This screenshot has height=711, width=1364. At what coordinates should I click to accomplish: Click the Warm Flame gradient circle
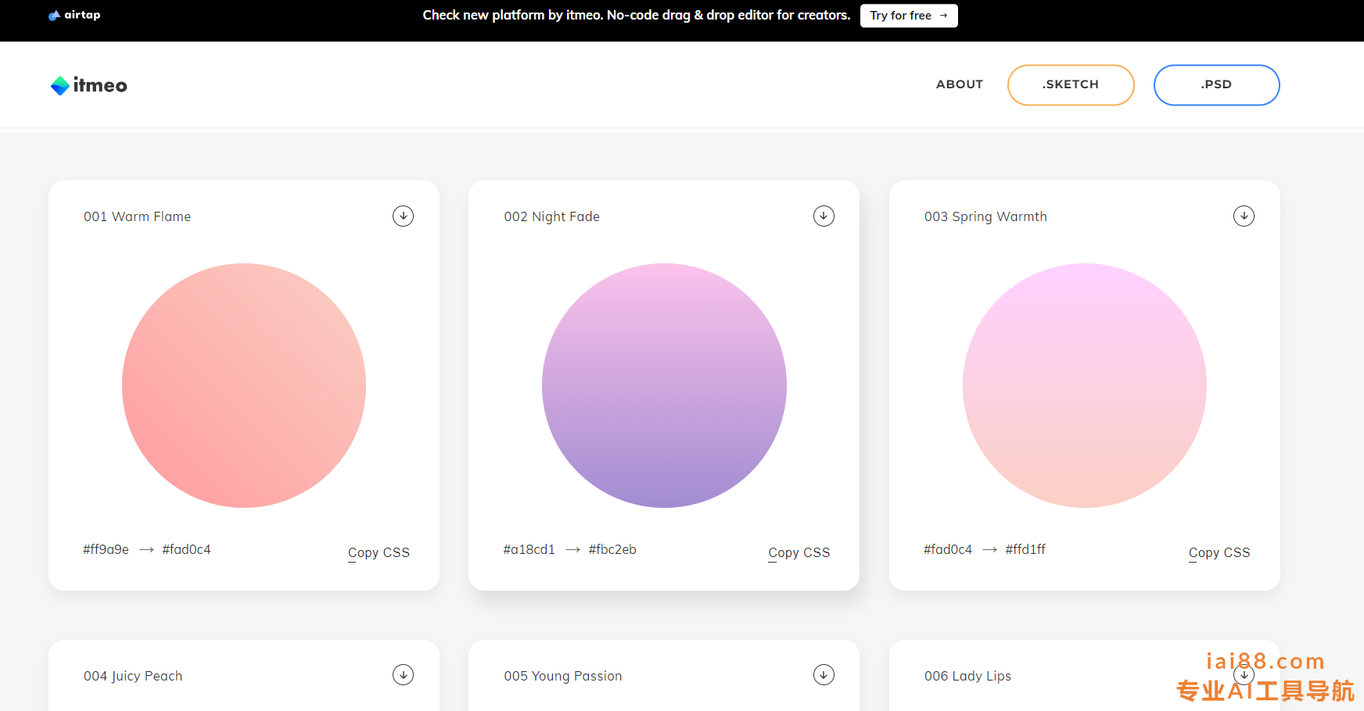tap(244, 385)
